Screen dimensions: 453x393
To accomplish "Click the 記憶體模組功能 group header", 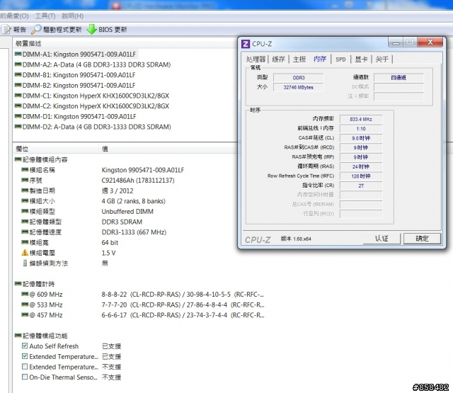I will coord(41,336).
